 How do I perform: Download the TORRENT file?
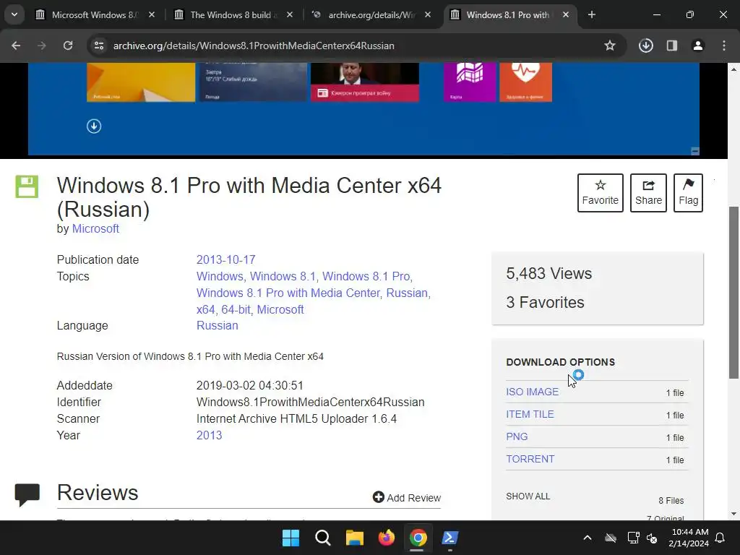[x=530, y=459]
